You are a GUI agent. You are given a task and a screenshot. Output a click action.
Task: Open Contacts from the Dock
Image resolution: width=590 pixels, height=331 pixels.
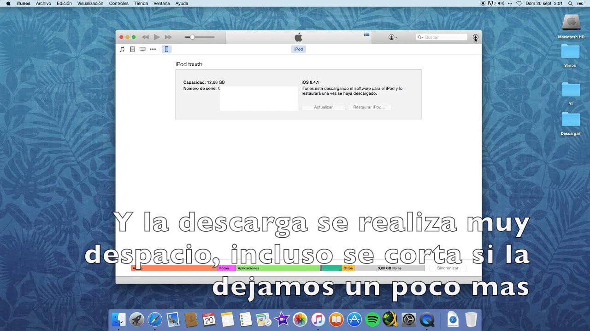coord(191,319)
